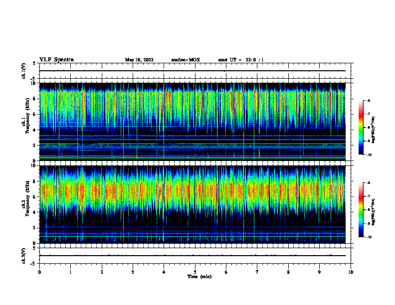
Task: Click the "VLF Spectra" plot title
Action: pos(56,60)
